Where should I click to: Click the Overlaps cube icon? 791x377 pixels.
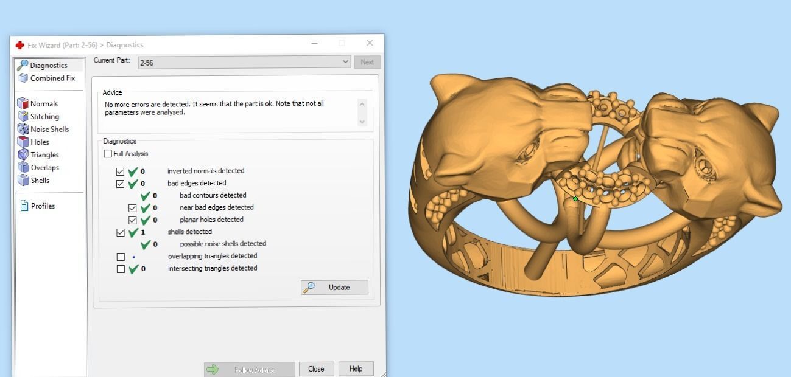coord(23,167)
